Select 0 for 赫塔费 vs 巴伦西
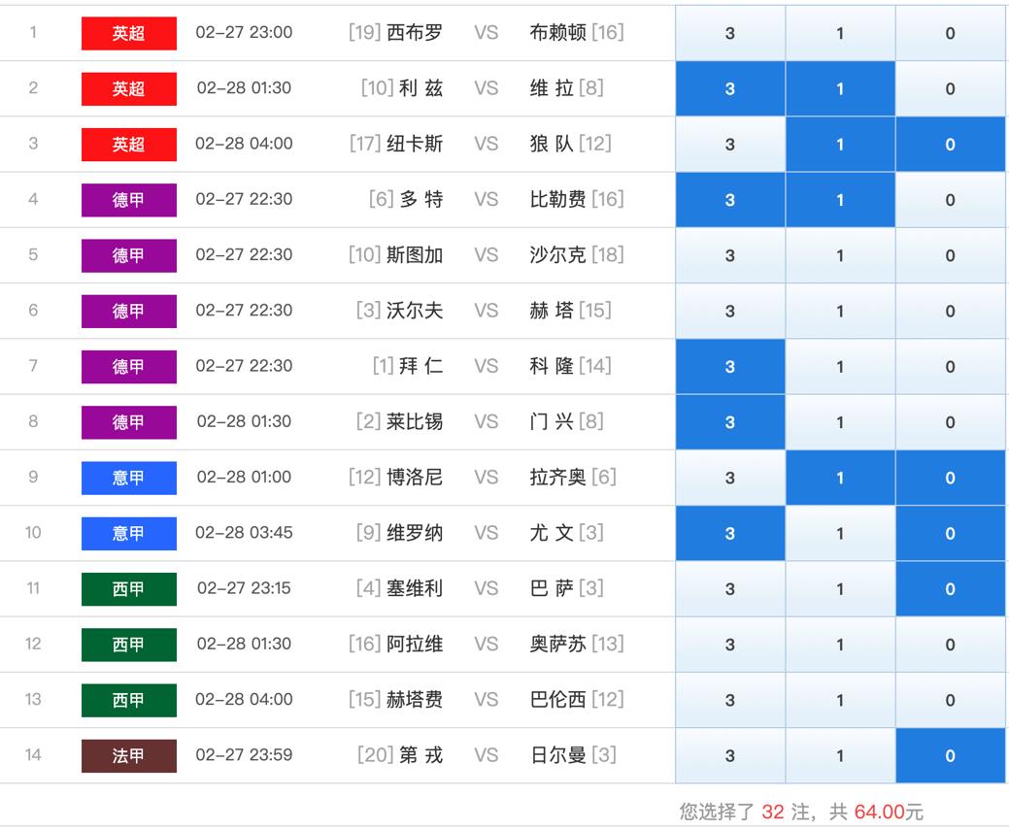The width and height of the screenshot is (1009, 829). coord(951,700)
